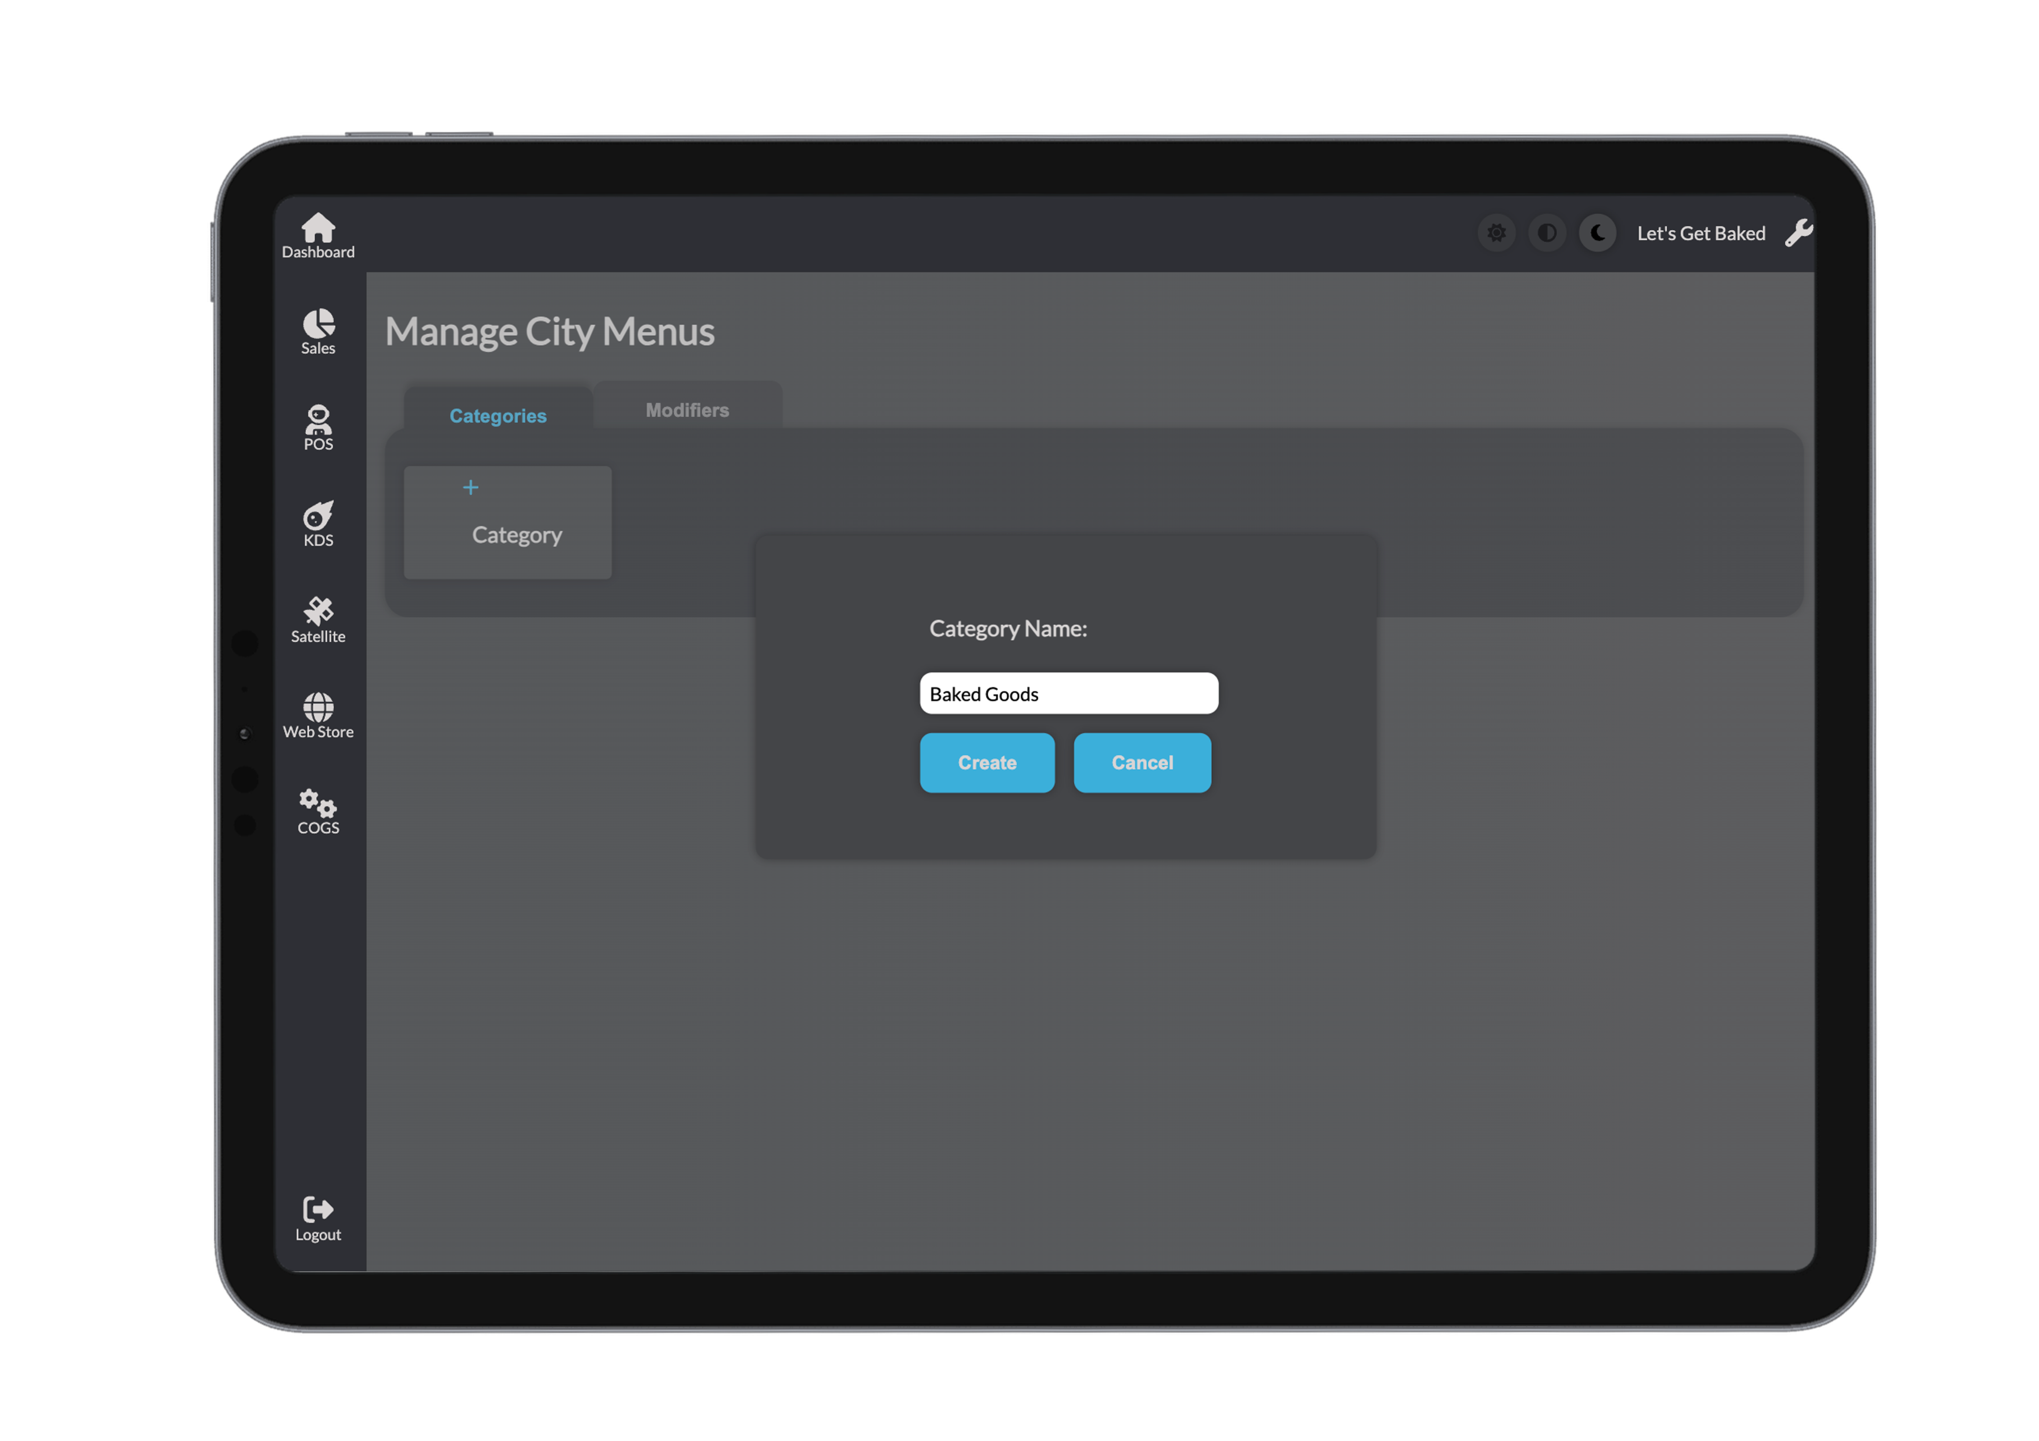
Task: Switch to the Categories tab
Action: click(x=498, y=415)
